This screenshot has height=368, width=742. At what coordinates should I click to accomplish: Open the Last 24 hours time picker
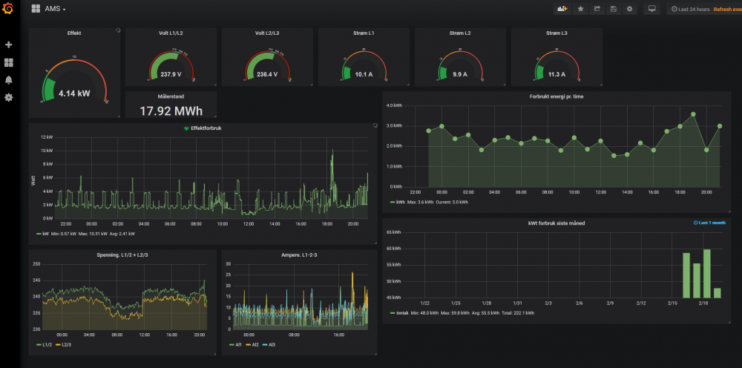(x=690, y=9)
